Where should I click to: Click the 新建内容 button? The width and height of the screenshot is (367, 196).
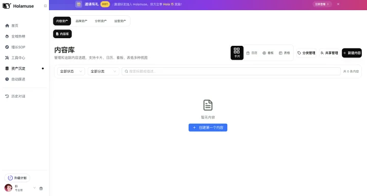click(352, 53)
